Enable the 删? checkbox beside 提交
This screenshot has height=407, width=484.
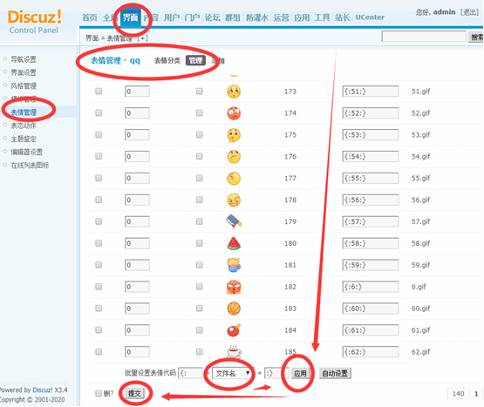(99, 393)
